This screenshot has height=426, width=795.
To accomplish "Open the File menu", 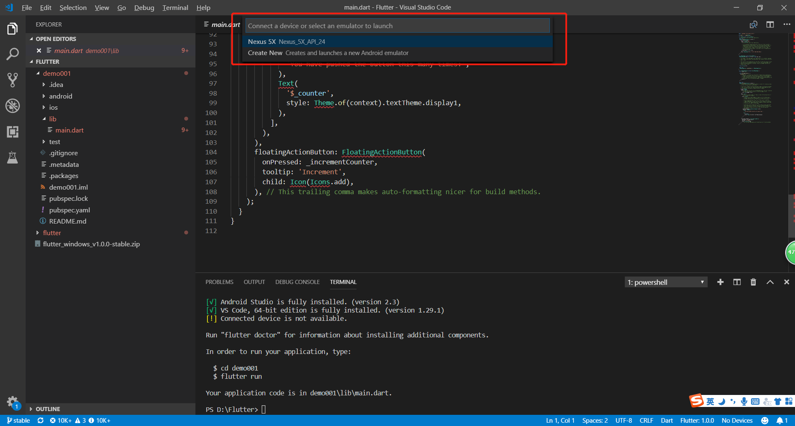I will point(26,7).
